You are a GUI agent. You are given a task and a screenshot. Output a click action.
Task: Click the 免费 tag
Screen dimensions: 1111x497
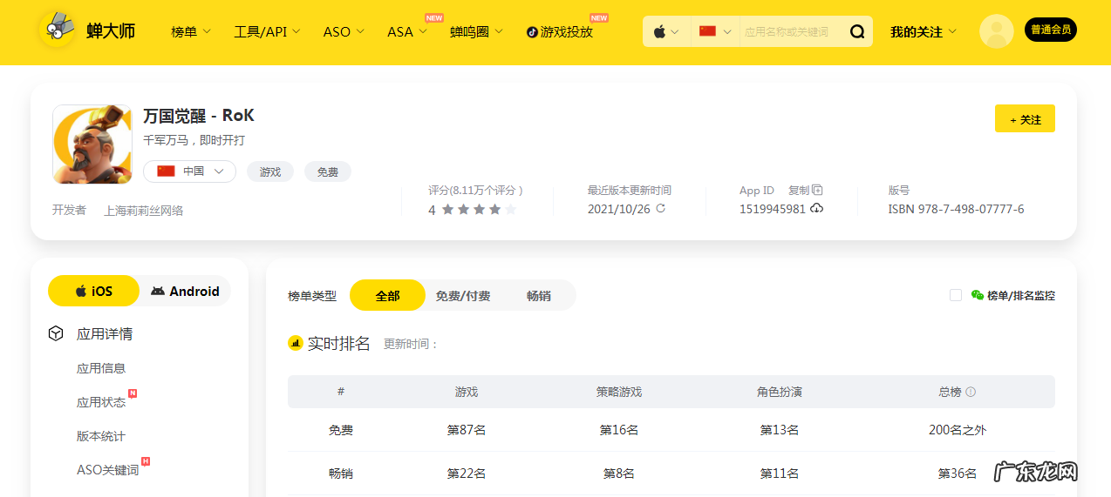point(328,171)
